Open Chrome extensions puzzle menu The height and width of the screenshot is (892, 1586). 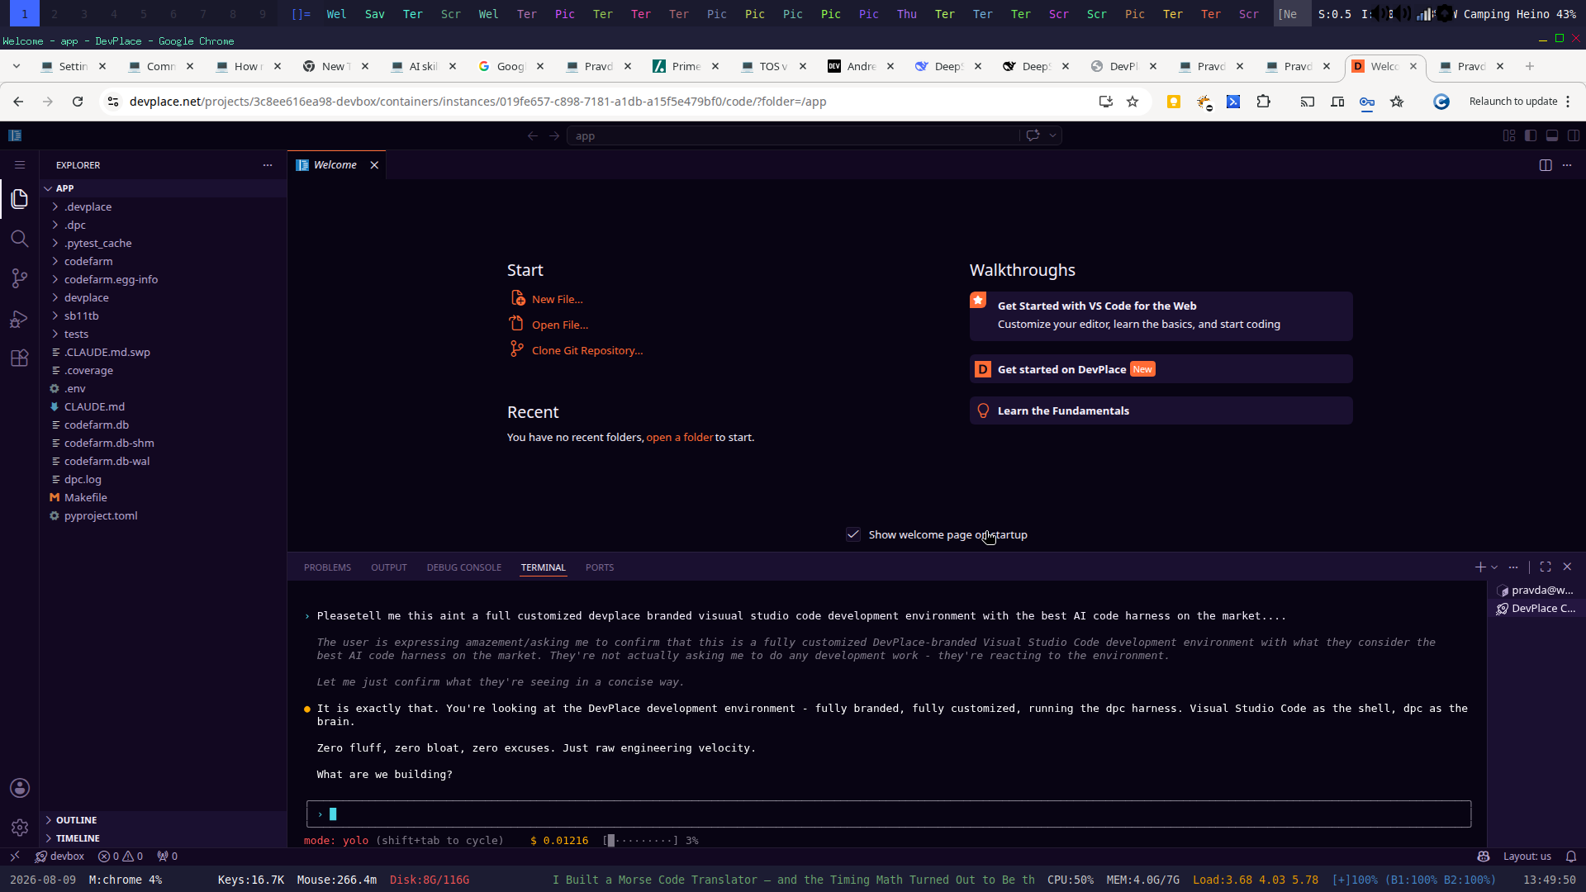click(x=1263, y=102)
